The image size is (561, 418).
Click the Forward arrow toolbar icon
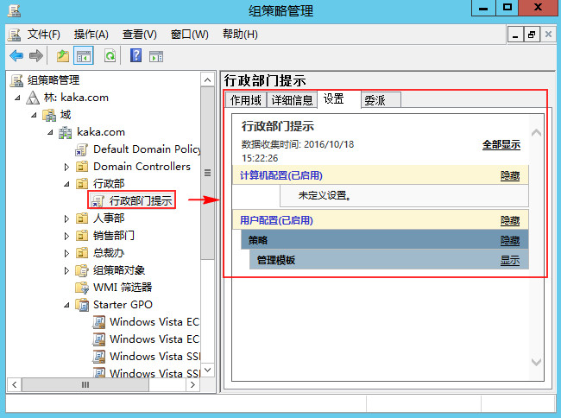(35, 56)
